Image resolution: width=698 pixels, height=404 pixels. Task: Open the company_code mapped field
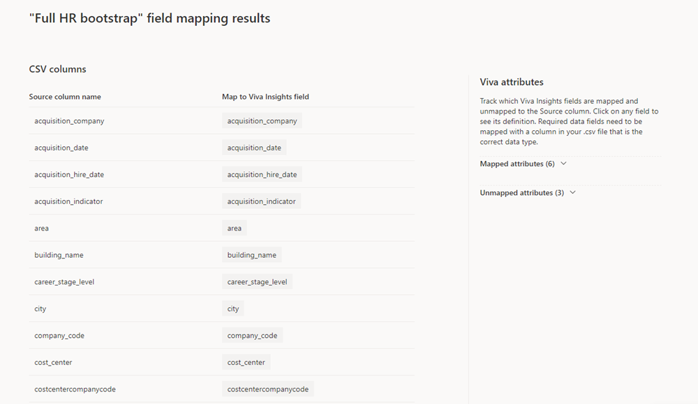click(x=252, y=336)
